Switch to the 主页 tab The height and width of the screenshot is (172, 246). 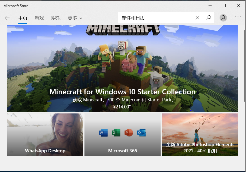[x=23, y=18]
